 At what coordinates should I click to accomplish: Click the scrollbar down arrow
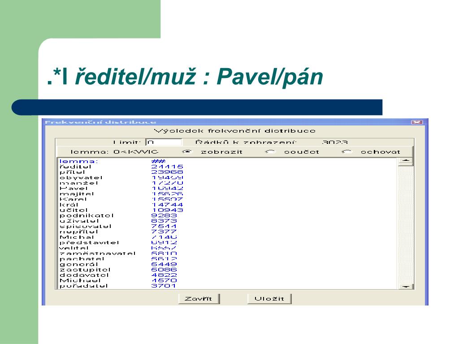(405, 286)
